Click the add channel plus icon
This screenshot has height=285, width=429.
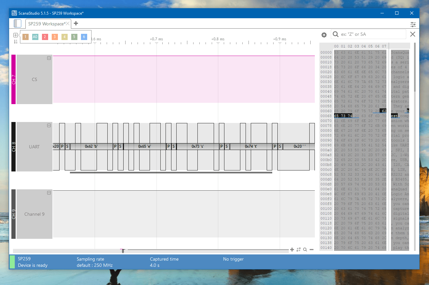coord(16,35)
